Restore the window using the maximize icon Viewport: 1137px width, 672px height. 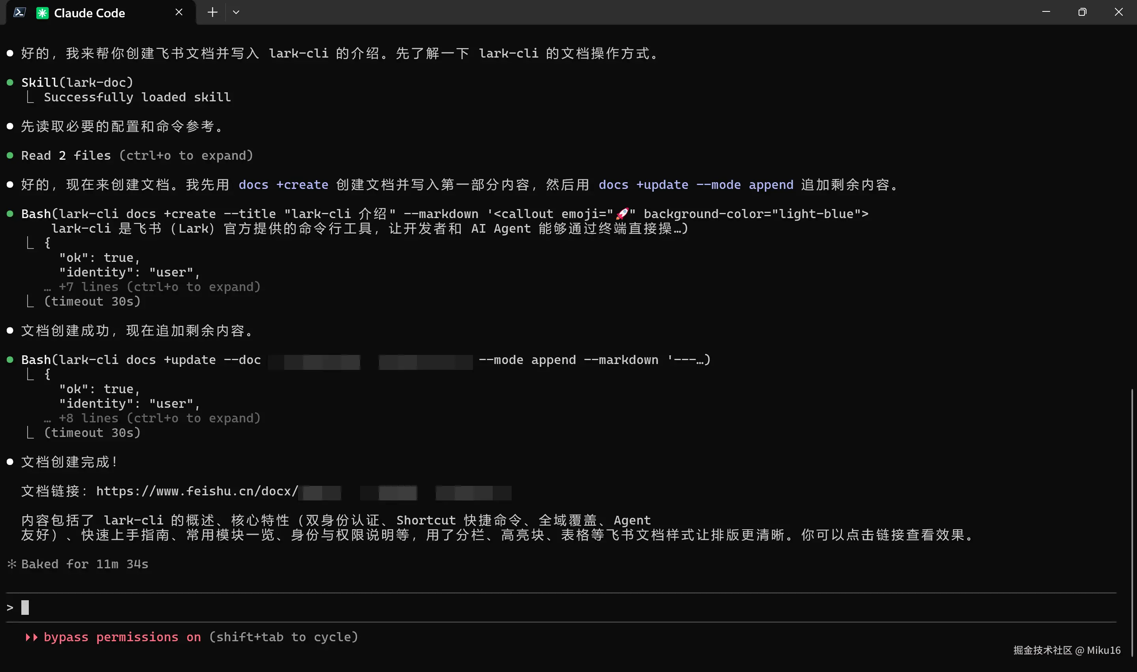click(x=1082, y=12)
